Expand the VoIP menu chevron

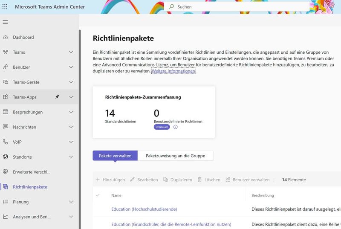click(71, 142)
